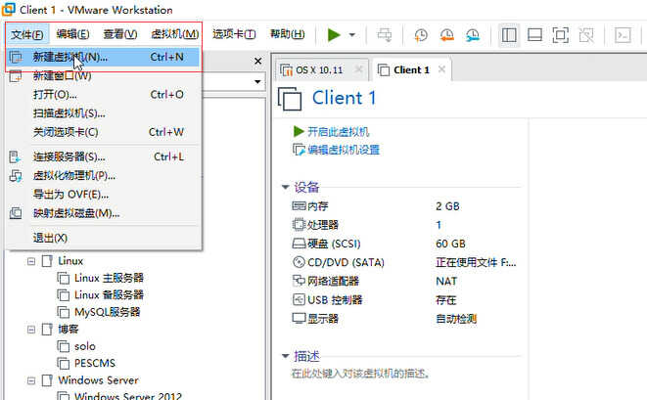This screenshot has height=400, width=647.
Task: Click the 网络适配器 device row
Action: point(404,282)
